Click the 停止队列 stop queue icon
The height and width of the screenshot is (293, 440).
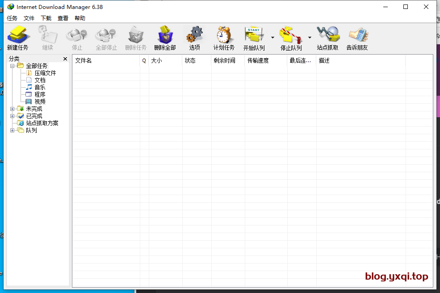(291, 38)
